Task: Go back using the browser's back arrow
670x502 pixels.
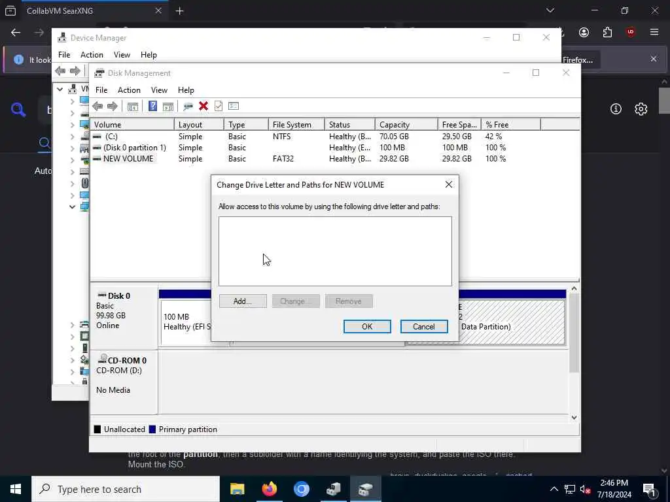Action: click(x=16, y=33)
